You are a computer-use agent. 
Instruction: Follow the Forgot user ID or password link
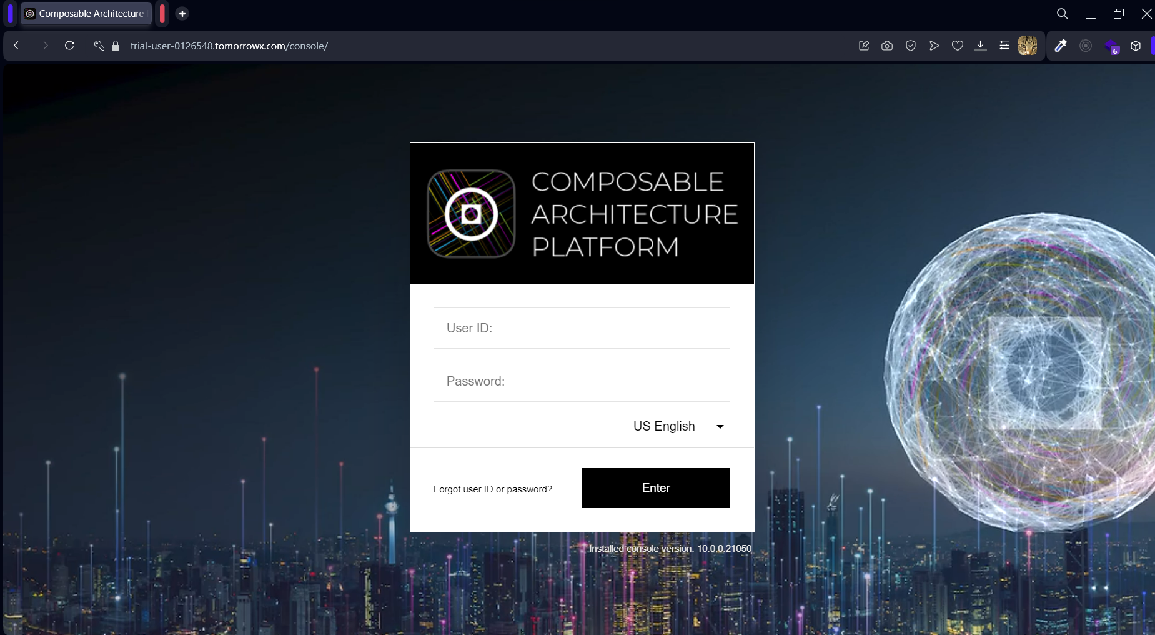pos(493,489)
